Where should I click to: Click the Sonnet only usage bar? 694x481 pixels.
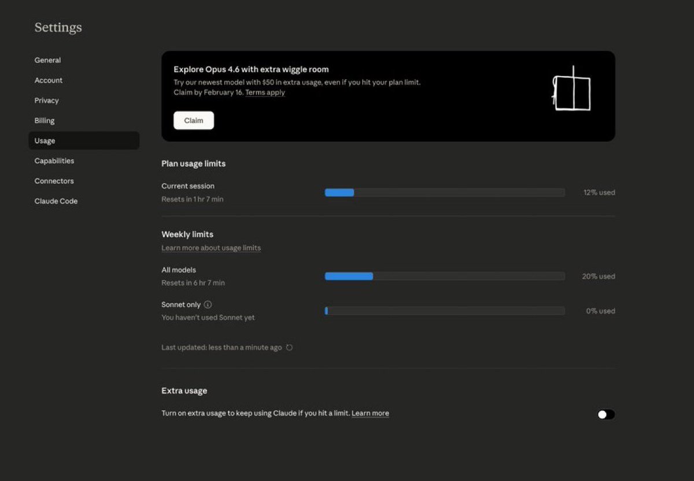tap(445, 311)
